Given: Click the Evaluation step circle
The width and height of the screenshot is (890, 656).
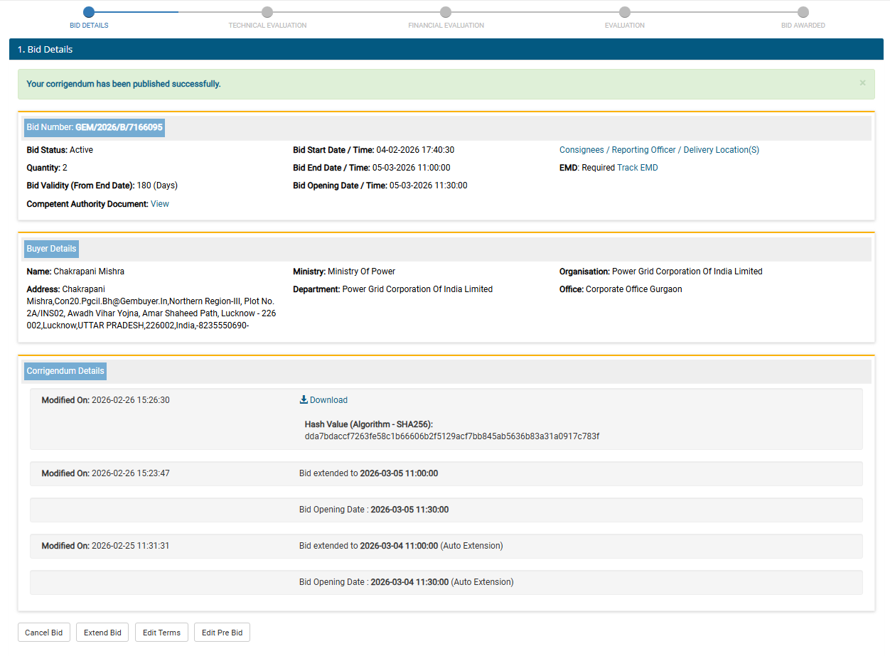Looking at the screenshot, I should pyautogui.click(x=624, y=12).
